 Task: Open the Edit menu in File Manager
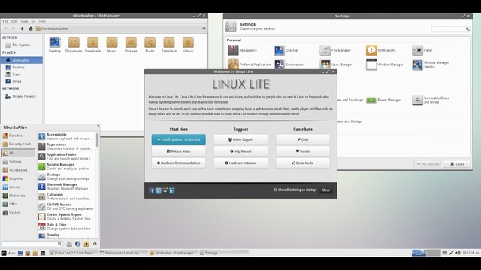(14, 22)
